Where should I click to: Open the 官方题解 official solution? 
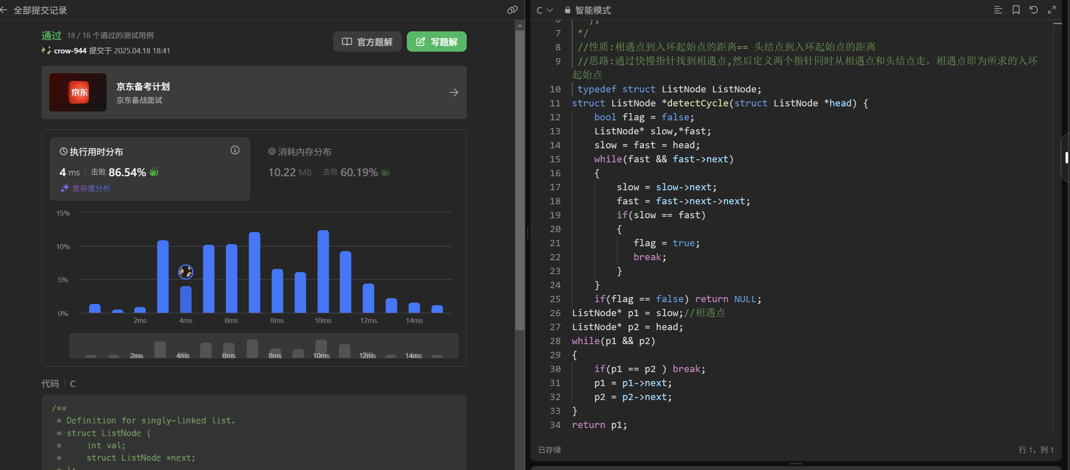[x=367, y=42]
